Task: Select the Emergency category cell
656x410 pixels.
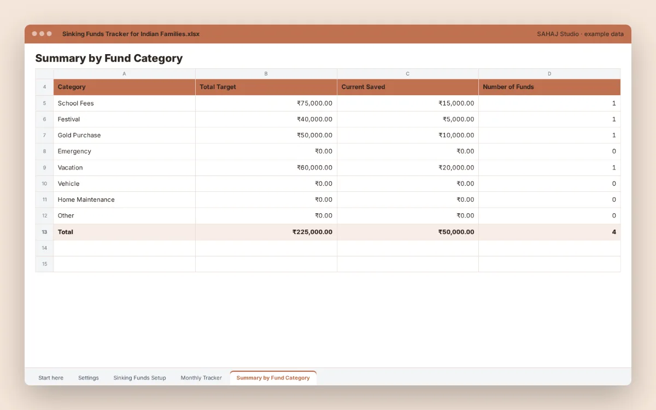Action: click(x=124, y=151)
